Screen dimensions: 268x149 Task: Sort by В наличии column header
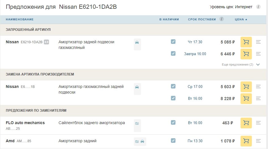(x=169, y=20)
